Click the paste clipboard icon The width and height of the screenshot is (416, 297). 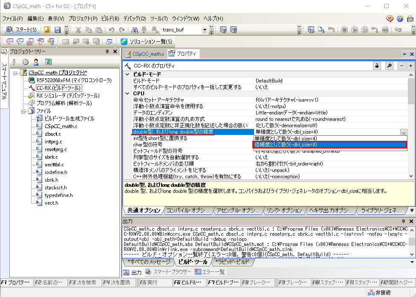coord(99,30)
